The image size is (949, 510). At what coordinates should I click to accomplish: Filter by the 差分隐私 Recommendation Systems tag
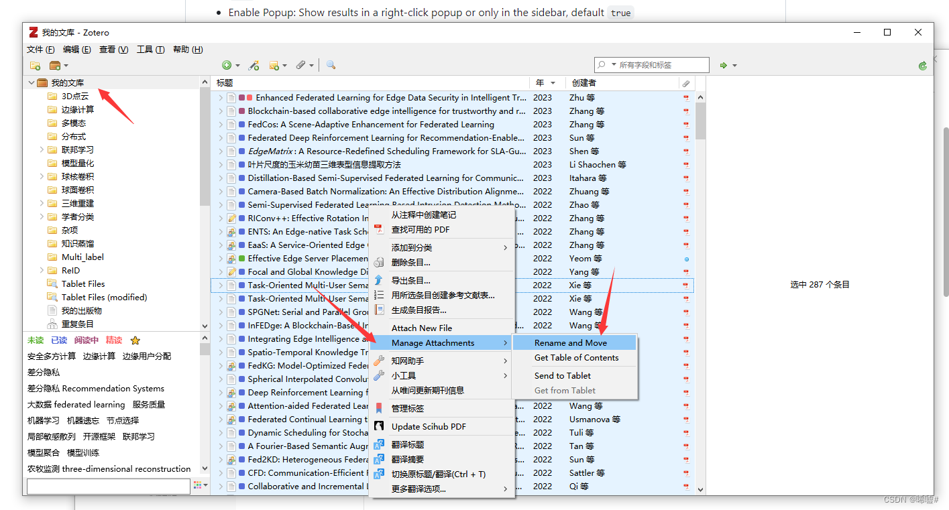(x=96, y=389)
